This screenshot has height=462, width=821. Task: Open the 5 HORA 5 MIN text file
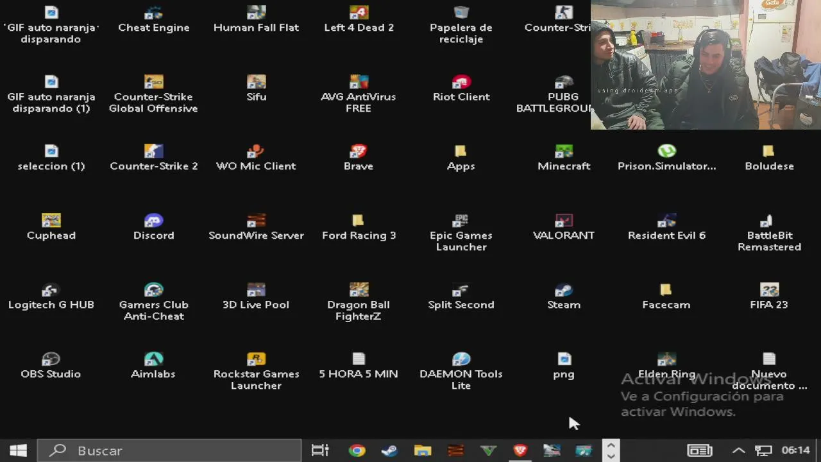click(359, 366)
